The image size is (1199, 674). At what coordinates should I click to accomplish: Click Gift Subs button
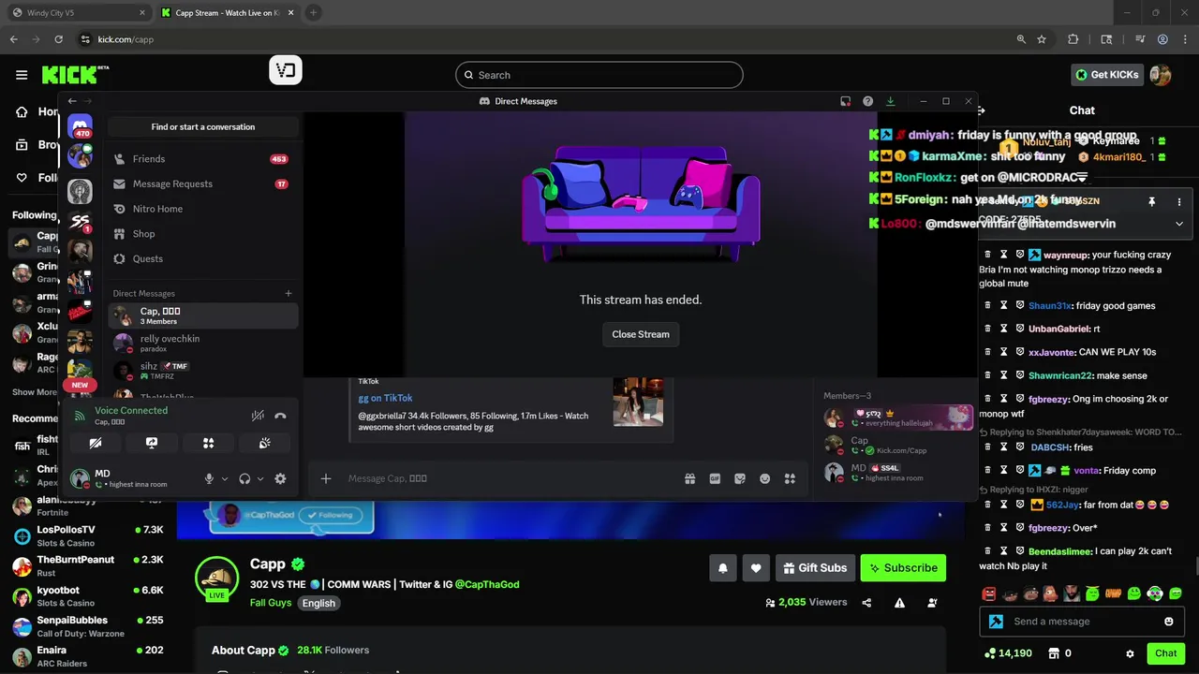pyautogui.click(x=814, y=567)
